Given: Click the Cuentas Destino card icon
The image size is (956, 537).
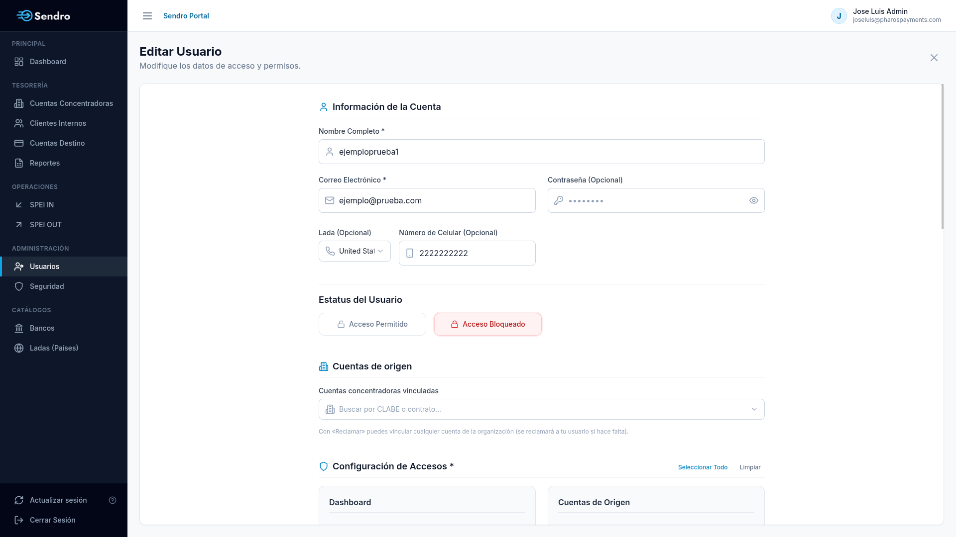Looking at the screenshot, I should click(x=19, y=143).
